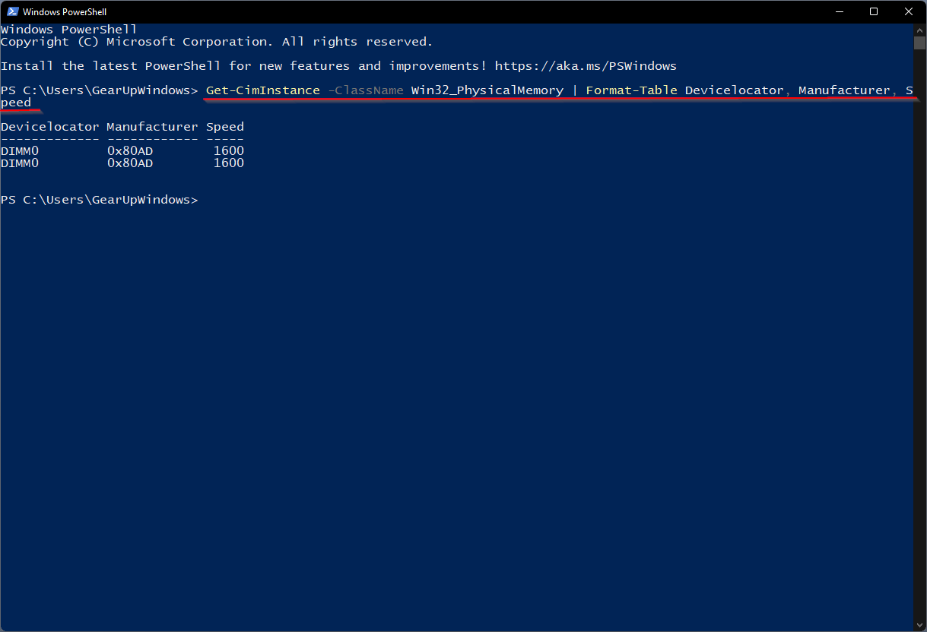Click Format-Table in the command line

pos(631,90)
